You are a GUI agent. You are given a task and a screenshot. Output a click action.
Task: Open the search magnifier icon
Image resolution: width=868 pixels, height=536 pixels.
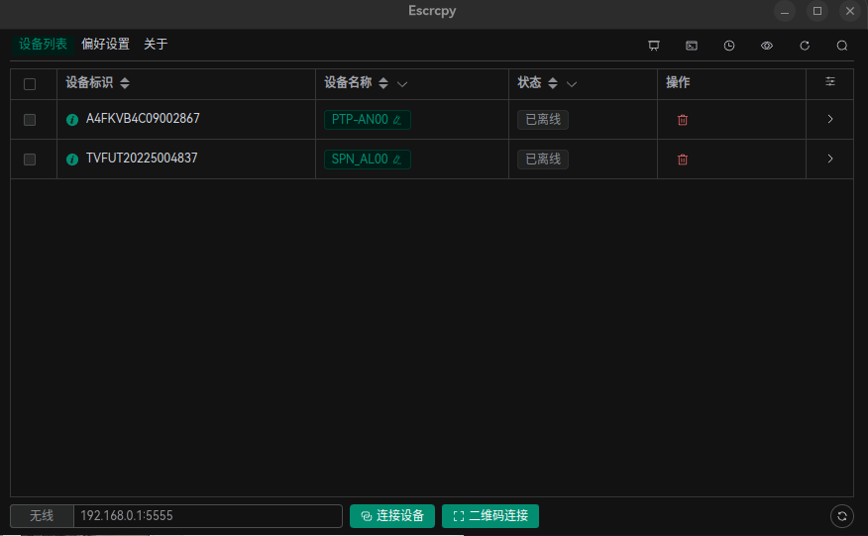(x=842, y=46)
